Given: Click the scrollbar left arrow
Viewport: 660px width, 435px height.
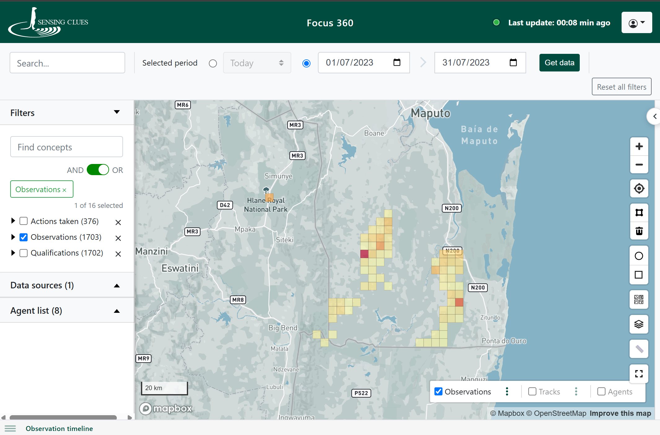Looking at the screenshot, I should [x=3, y=417].
